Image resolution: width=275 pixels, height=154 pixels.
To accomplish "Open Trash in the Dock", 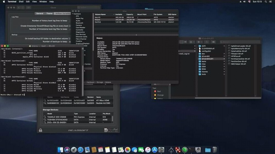I will 215,150.
